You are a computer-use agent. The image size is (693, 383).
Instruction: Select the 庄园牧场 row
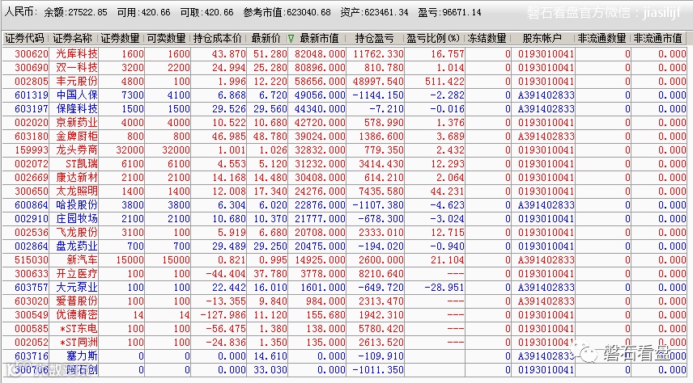tap(344, 218)
